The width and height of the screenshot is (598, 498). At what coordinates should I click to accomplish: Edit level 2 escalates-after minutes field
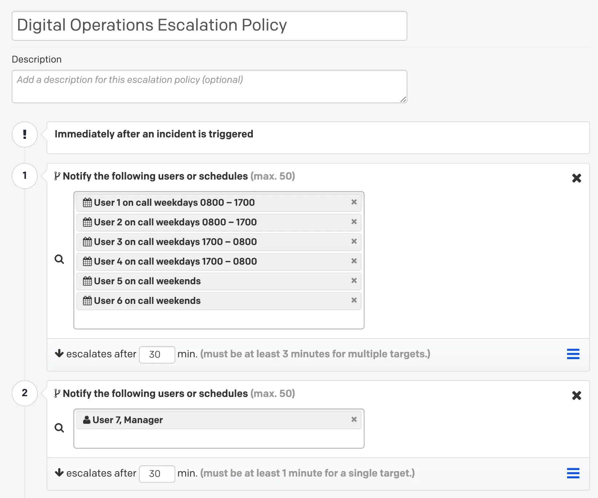tap(157, 474)
